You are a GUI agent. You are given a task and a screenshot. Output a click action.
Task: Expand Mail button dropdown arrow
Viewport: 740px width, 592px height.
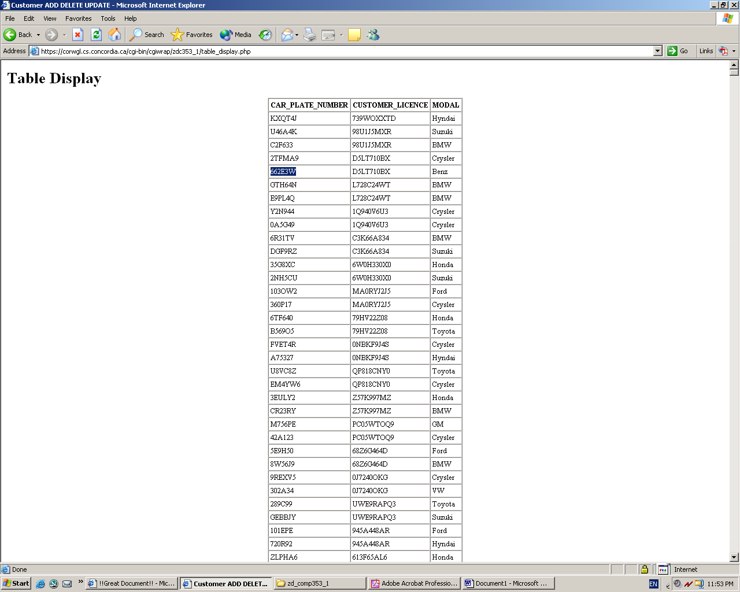[x=297, y=35]
